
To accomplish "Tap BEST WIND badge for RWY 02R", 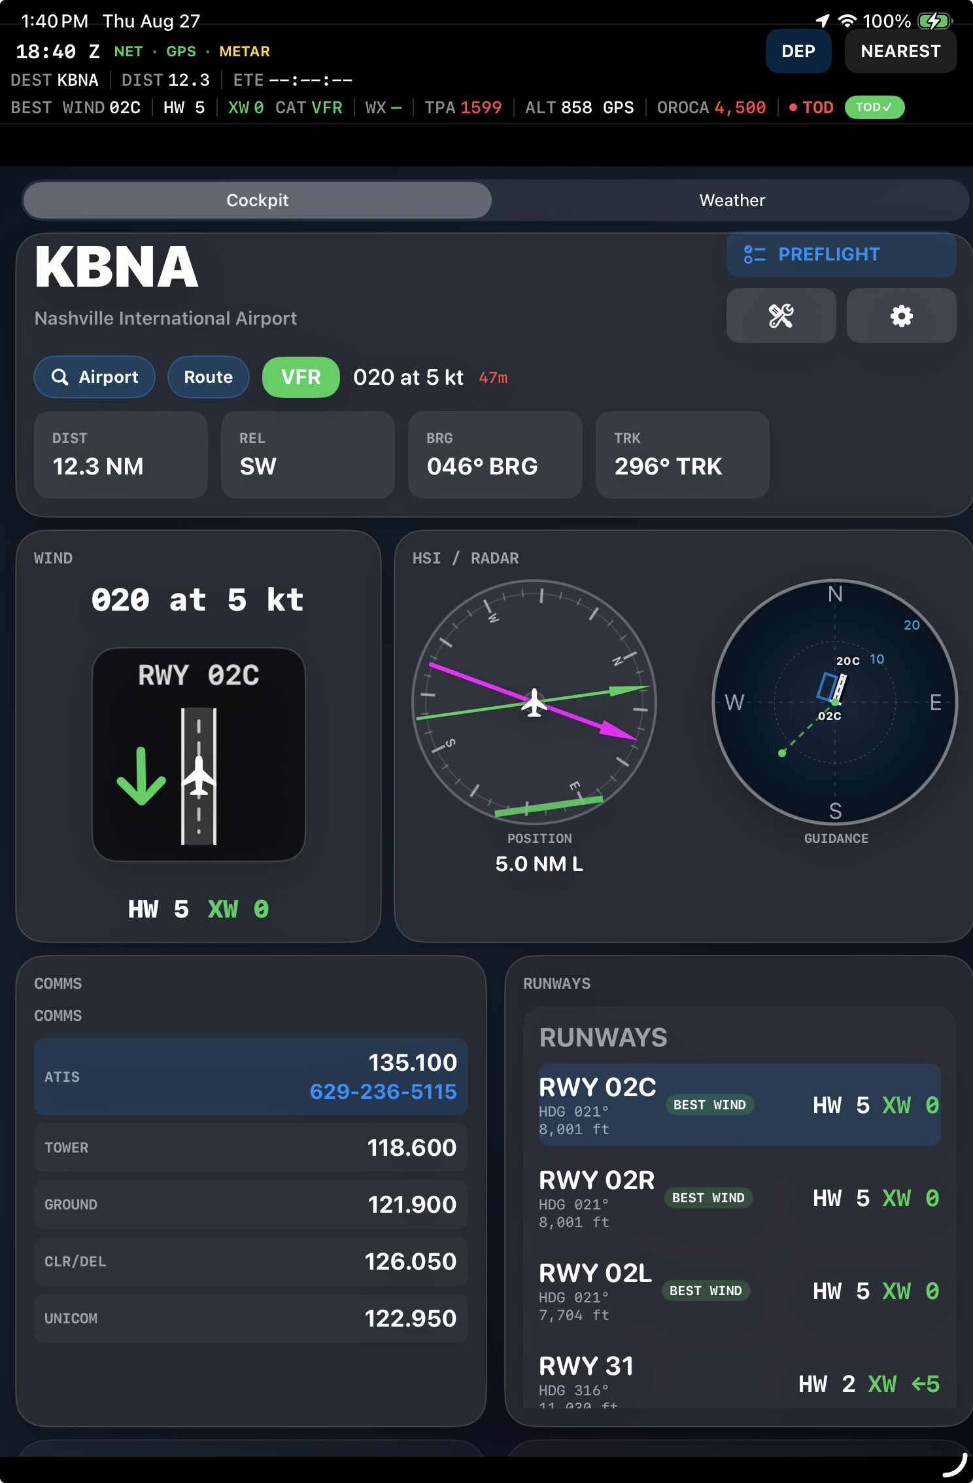I will [x=708, y=1198].
